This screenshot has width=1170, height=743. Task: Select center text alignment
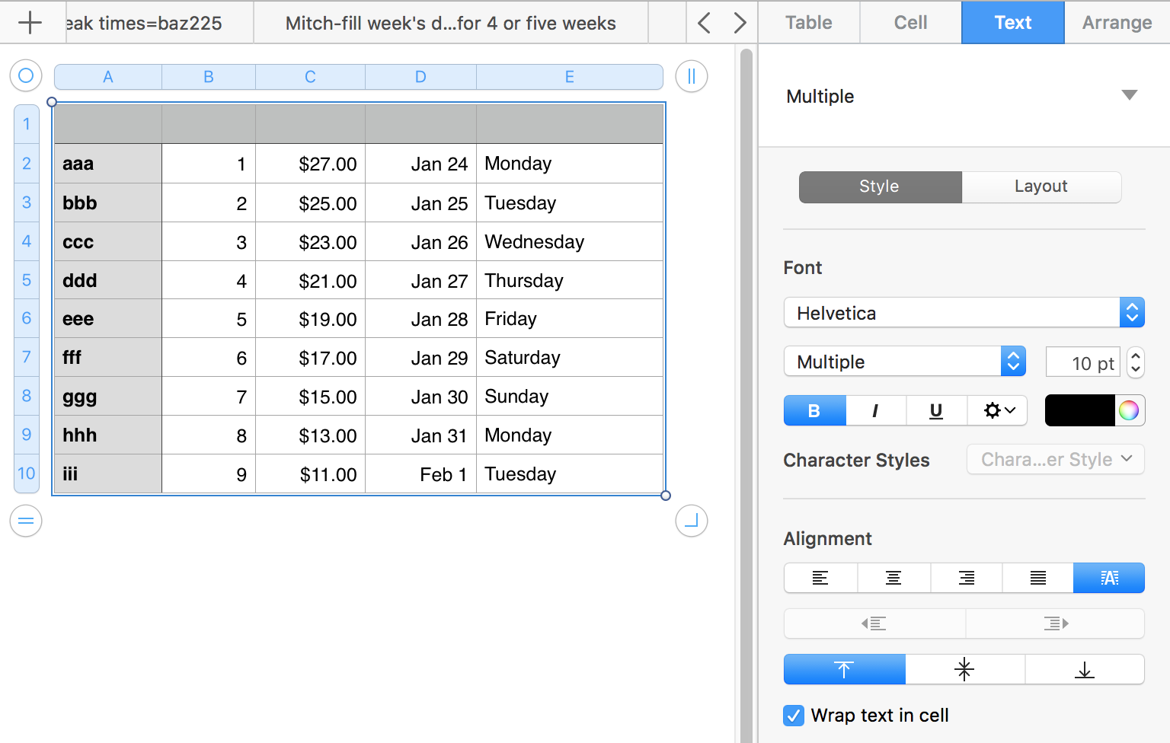coord(893,578)
